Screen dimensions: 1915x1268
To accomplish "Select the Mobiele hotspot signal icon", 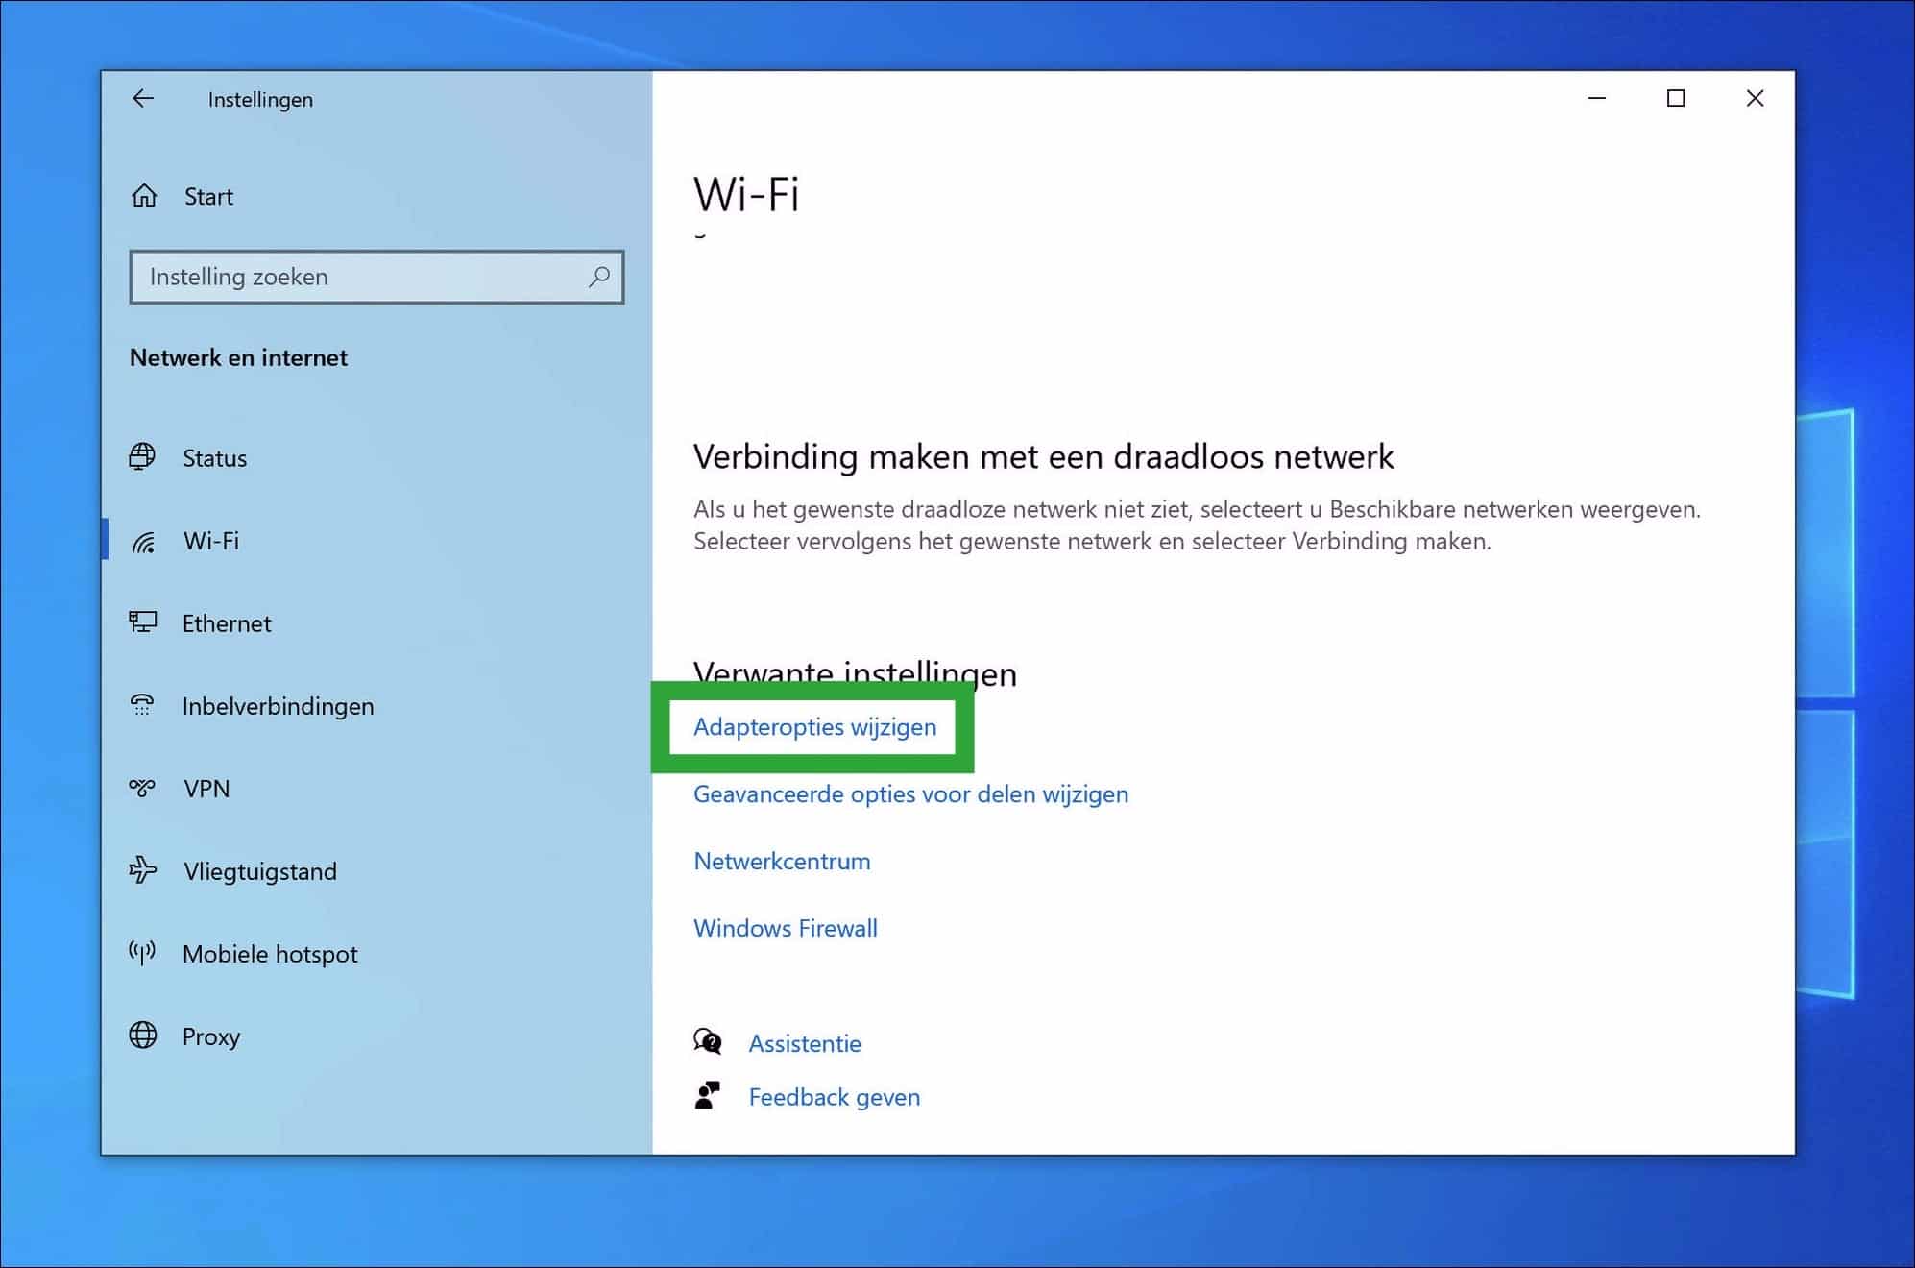I will pos(144,953).
